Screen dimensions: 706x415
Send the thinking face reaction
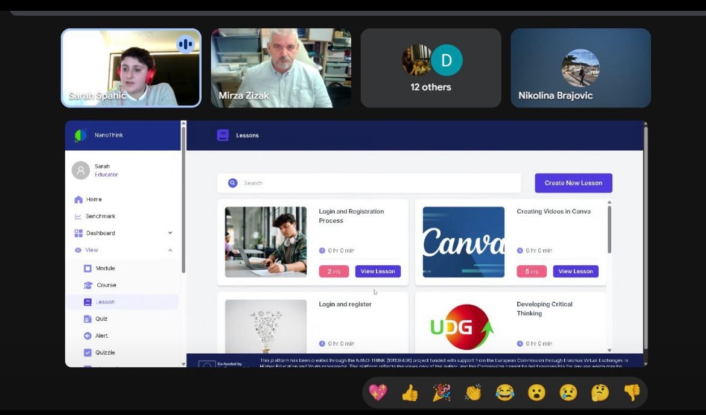(x=600, y=393)
